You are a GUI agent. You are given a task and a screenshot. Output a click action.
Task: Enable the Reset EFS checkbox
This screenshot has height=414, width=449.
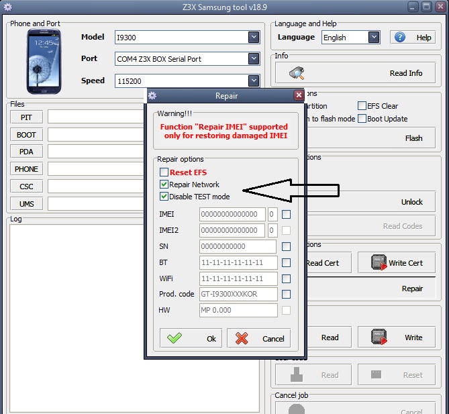[164, 172]
